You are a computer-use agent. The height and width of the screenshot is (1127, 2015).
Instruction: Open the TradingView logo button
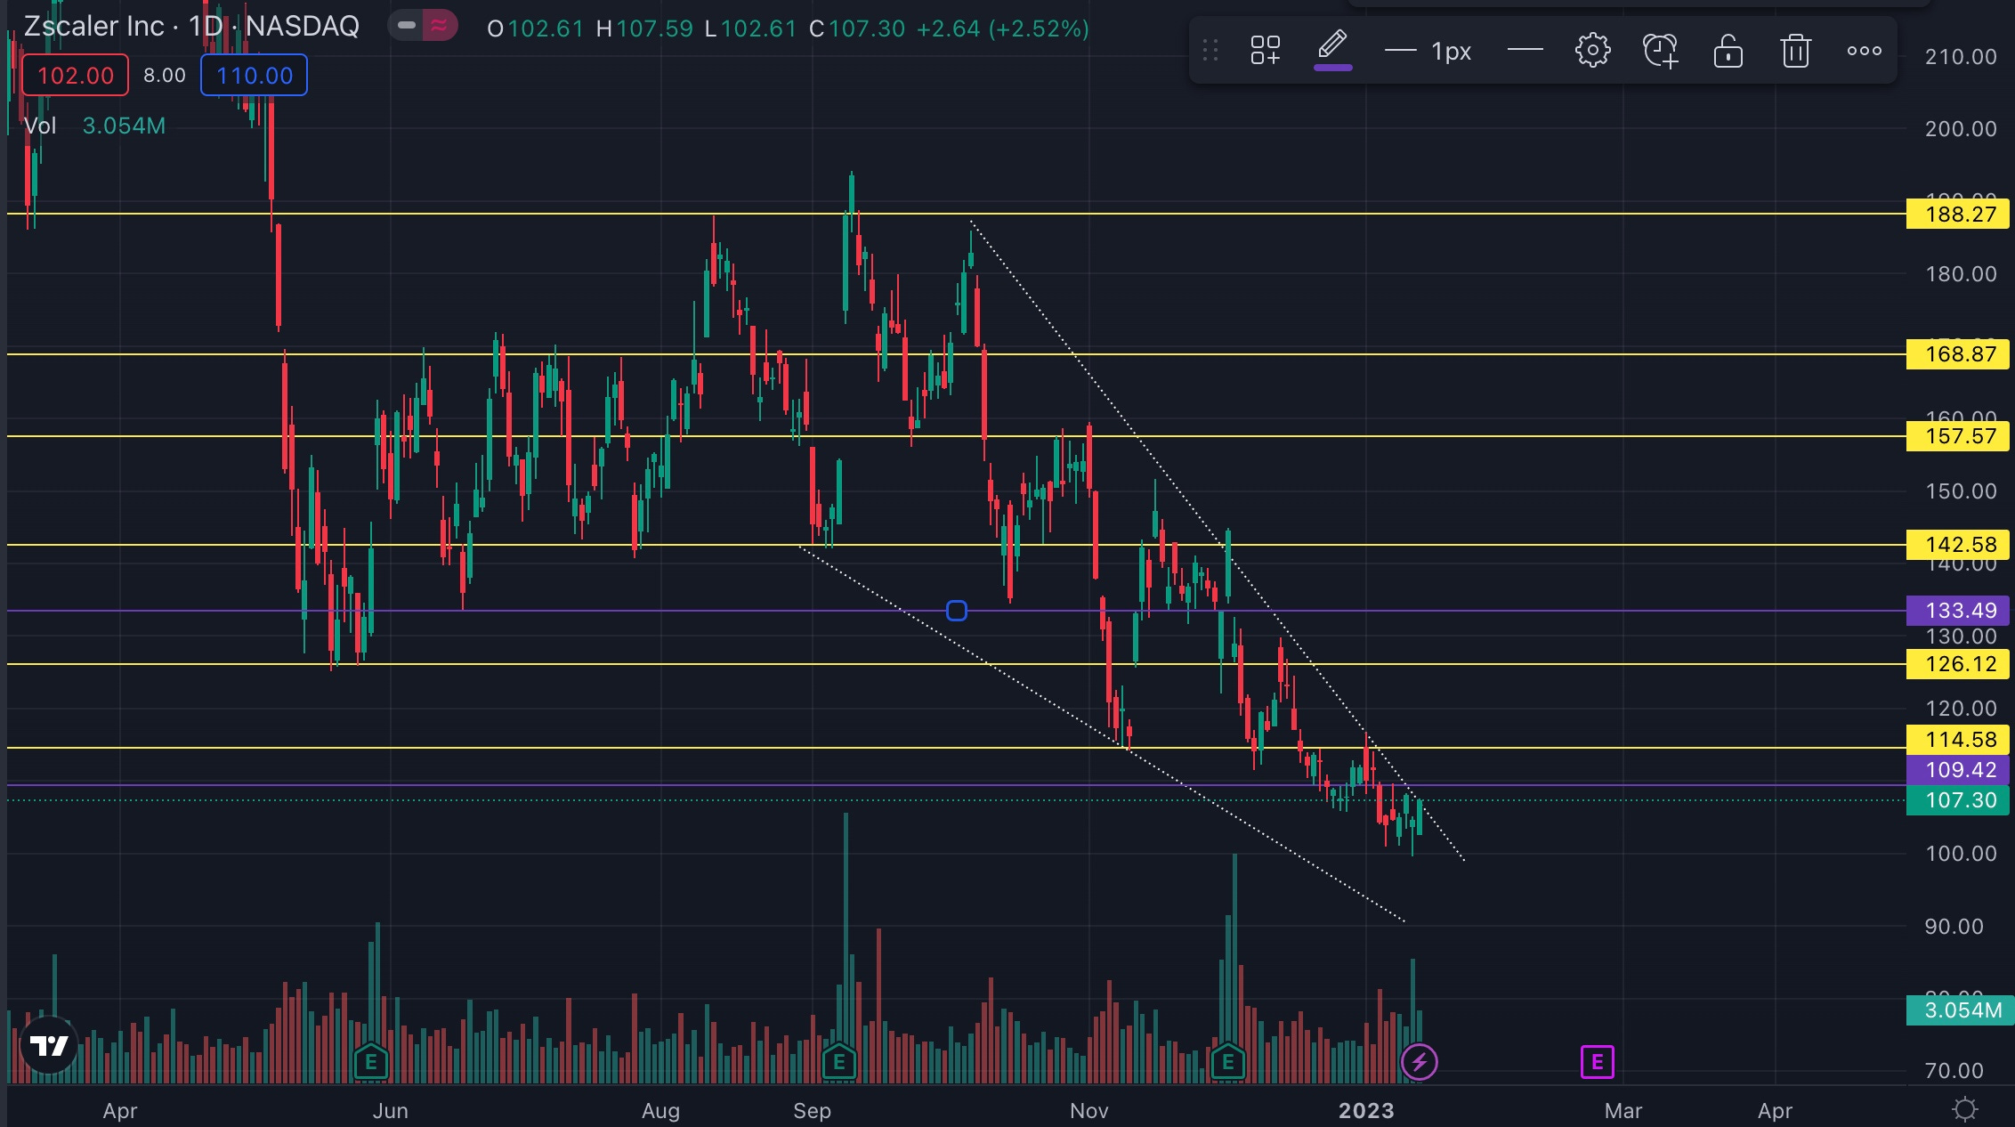pyautogui.click(x=48, y=1044)
